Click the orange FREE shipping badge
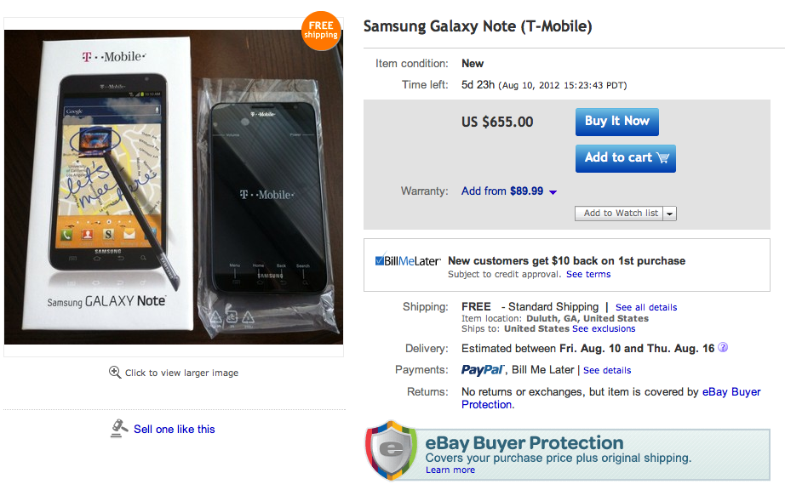The width and height of the screenshot is (785, 490). [x=320, y=31]
